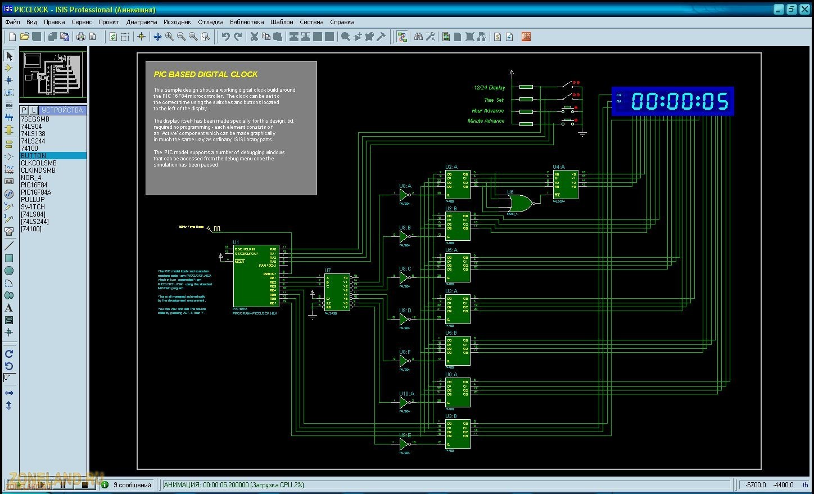Image resolution: width=814 pixels, height=494 pixels.
Task: Rotate the selection clockwise
Action: 9,354
